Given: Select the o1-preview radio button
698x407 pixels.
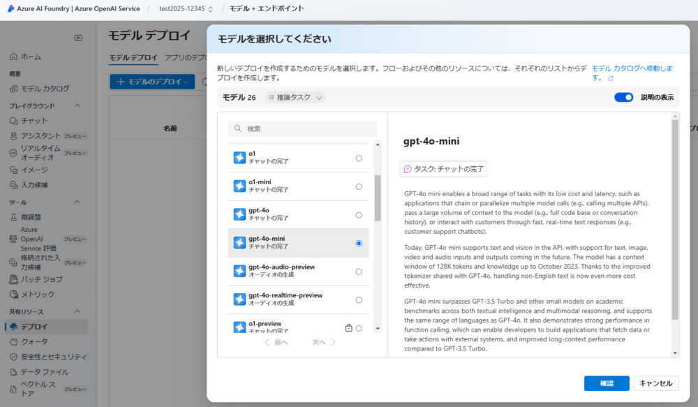Looking at the screenshot, I should (359, 328).
